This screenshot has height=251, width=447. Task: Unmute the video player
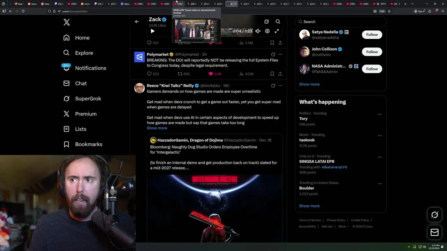click(258, 31)
